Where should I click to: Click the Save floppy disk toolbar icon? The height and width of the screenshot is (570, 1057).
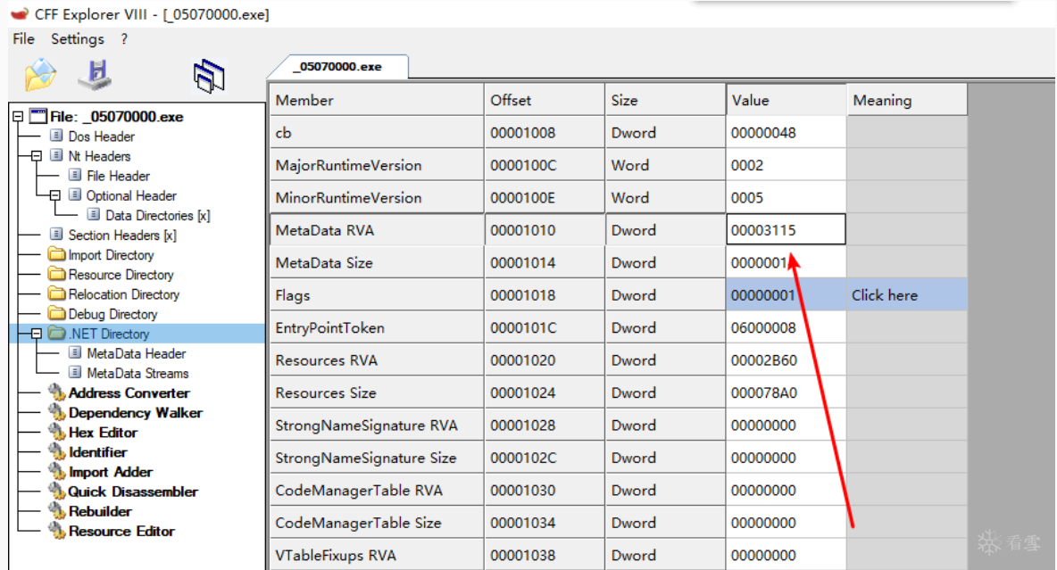(95, 74)
